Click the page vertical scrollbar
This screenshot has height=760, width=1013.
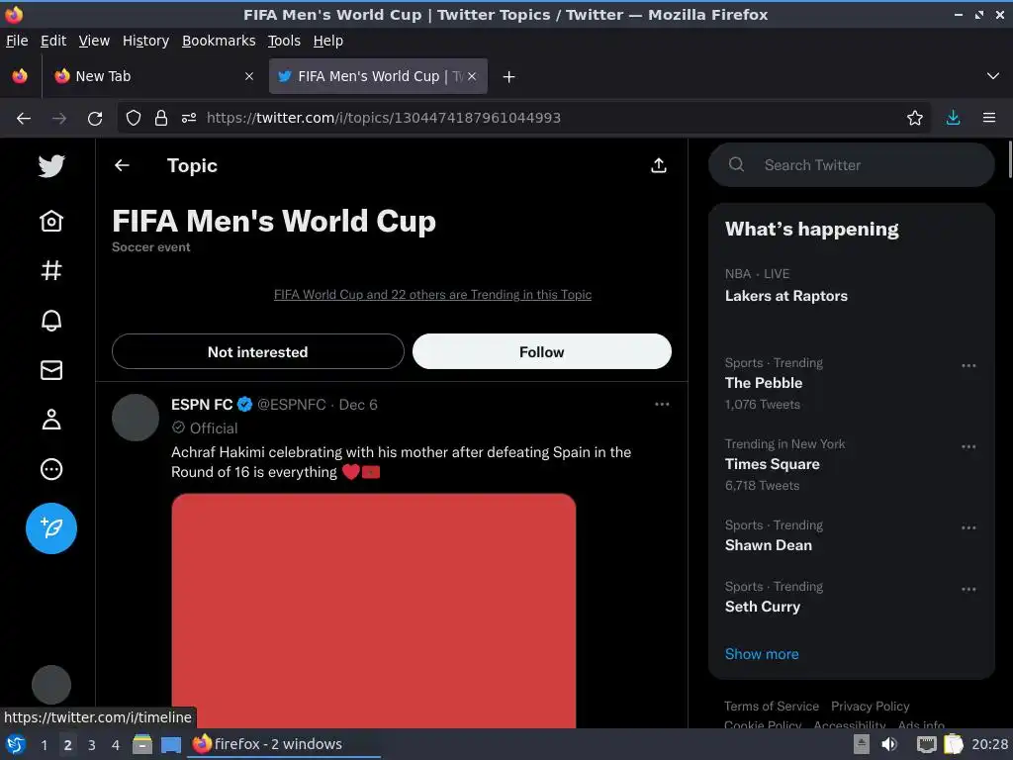click(1009, 159)
